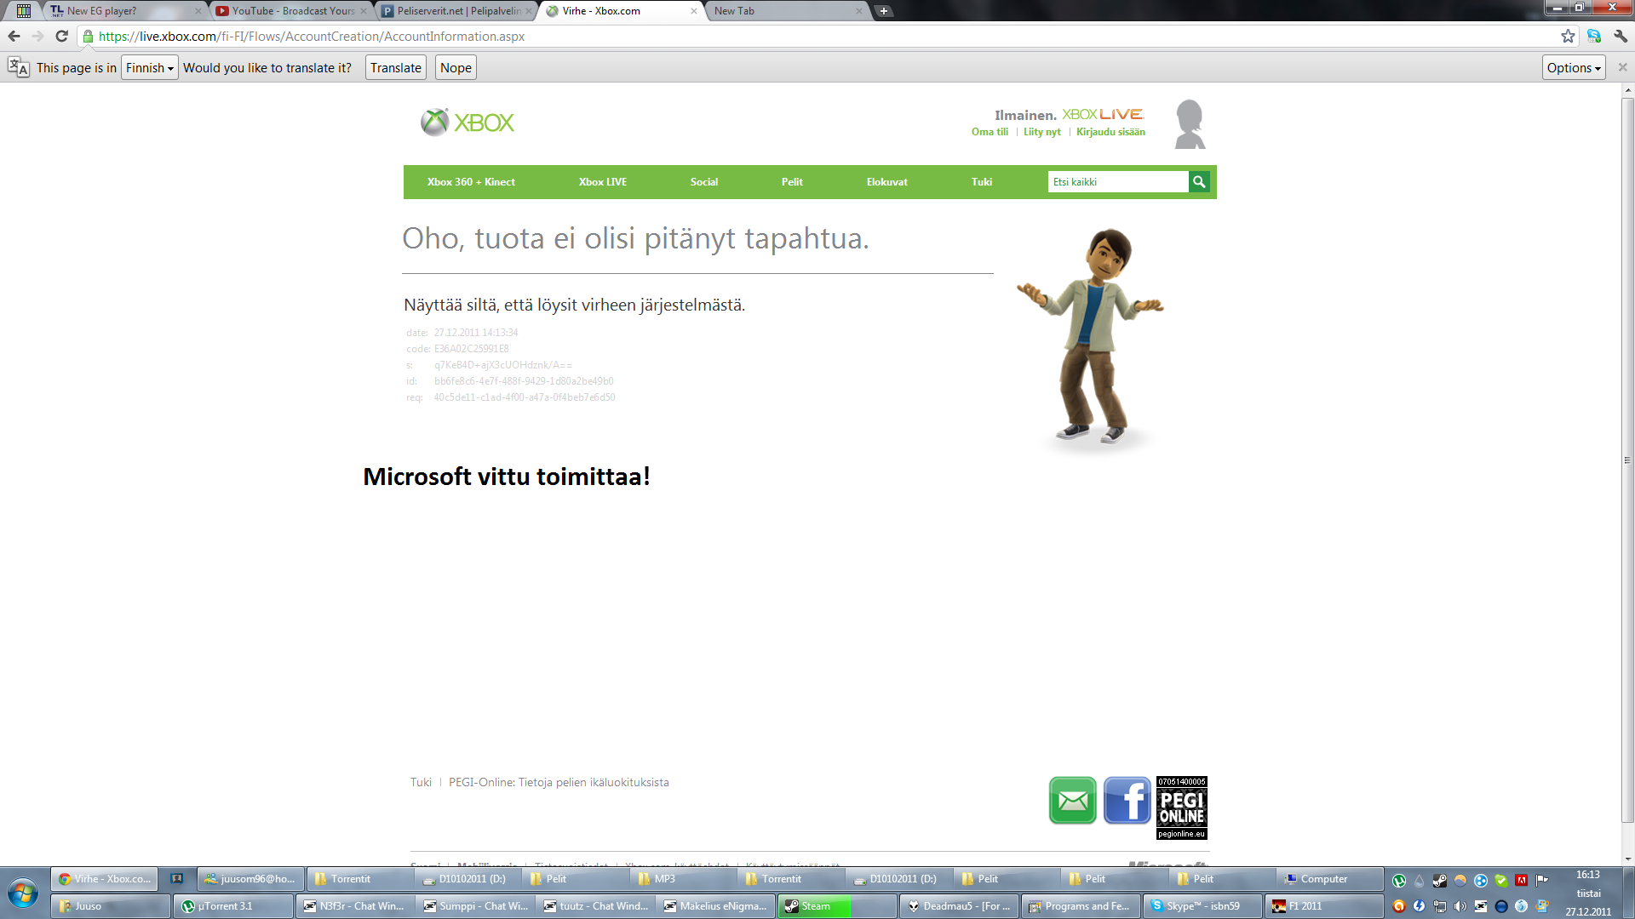Click the Skype extension icon in toolbar
The height and width of the screenshot is (919, 1635).
[1594, 36]
